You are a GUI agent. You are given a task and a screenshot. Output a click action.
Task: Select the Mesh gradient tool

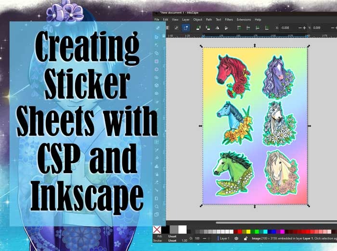[x=156, y=142]
